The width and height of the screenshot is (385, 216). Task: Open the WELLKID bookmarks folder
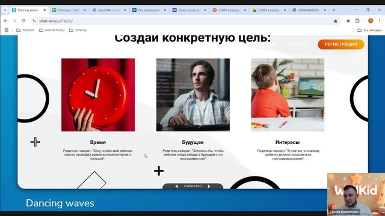point(25,30)
